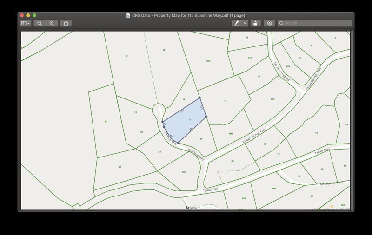372x235 pixels.
Task: Click the Mt John Loop Rd label
Action: tap(282, 72)
